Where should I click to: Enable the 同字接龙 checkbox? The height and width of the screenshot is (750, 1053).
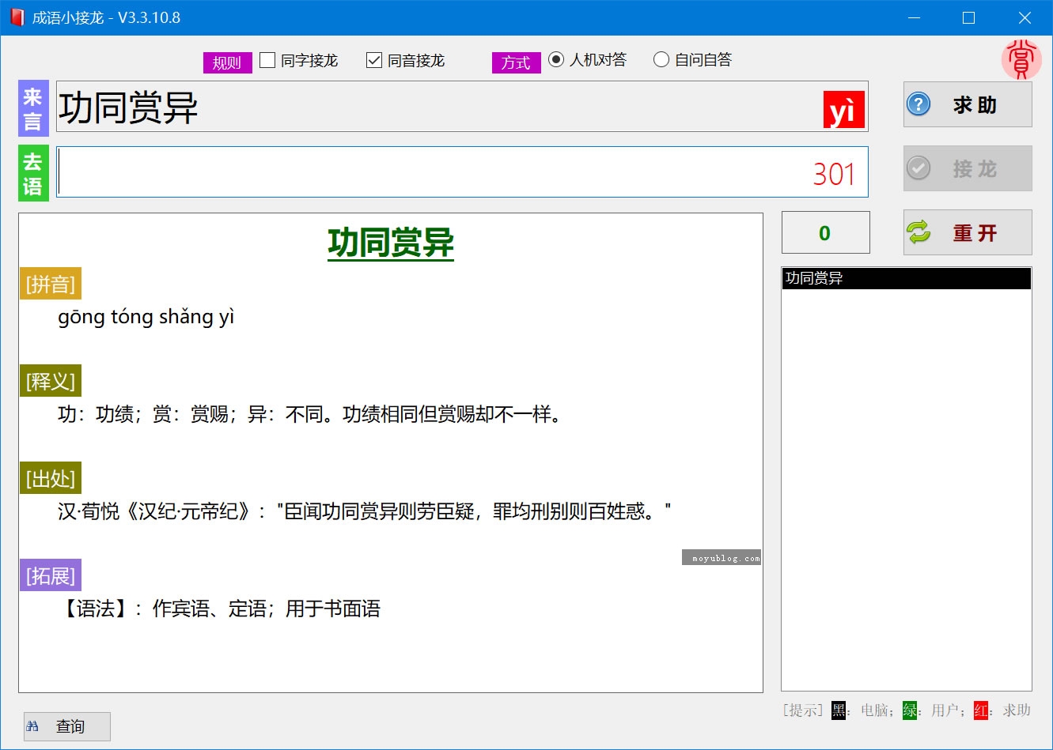pos(267,60)
